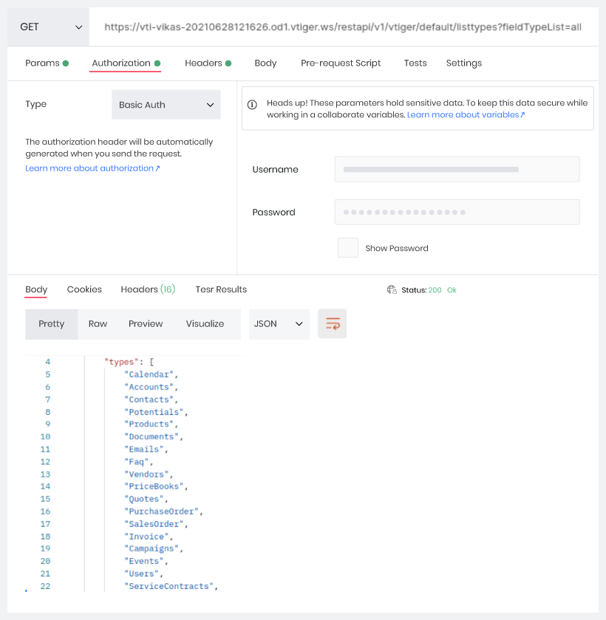Screen dimensions: 606x620
Task: Switch to Raw response view
Action: pyautogui.click(x=98, y=323)
